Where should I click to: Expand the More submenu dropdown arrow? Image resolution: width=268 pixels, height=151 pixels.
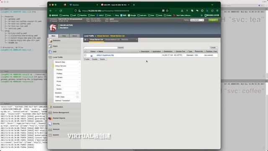tap(136, 39)
